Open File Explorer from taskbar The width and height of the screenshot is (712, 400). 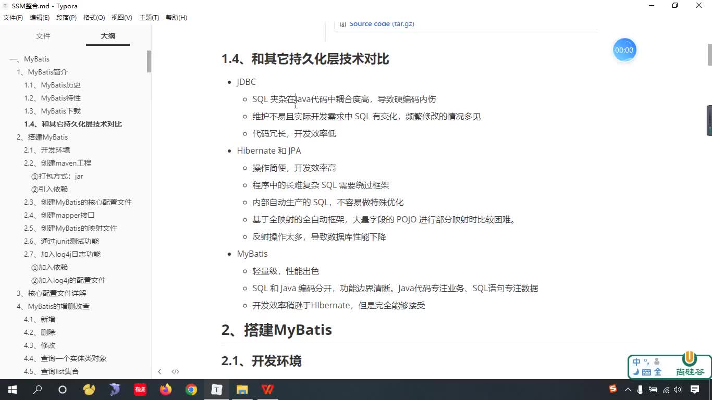[x=242, y=390]
